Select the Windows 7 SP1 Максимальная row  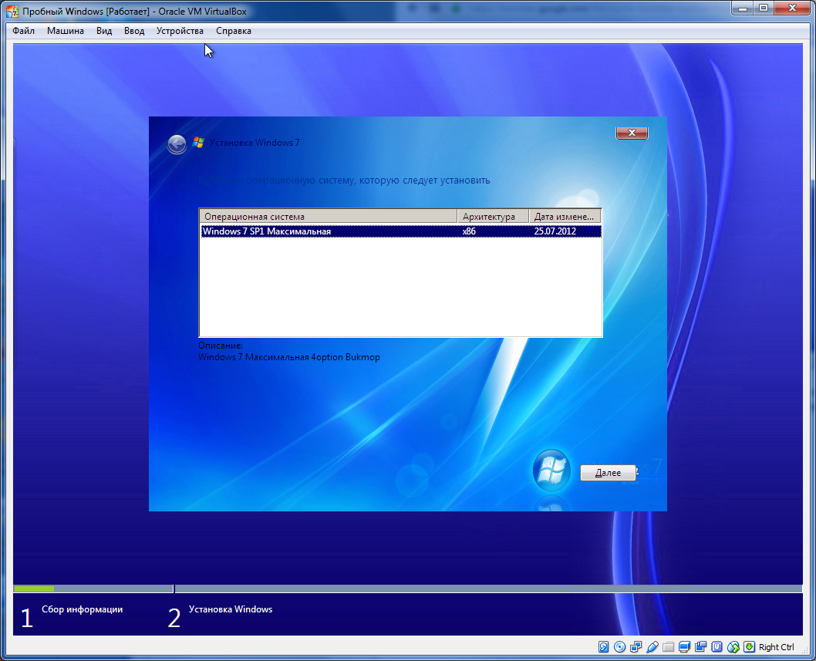(324, 231)
